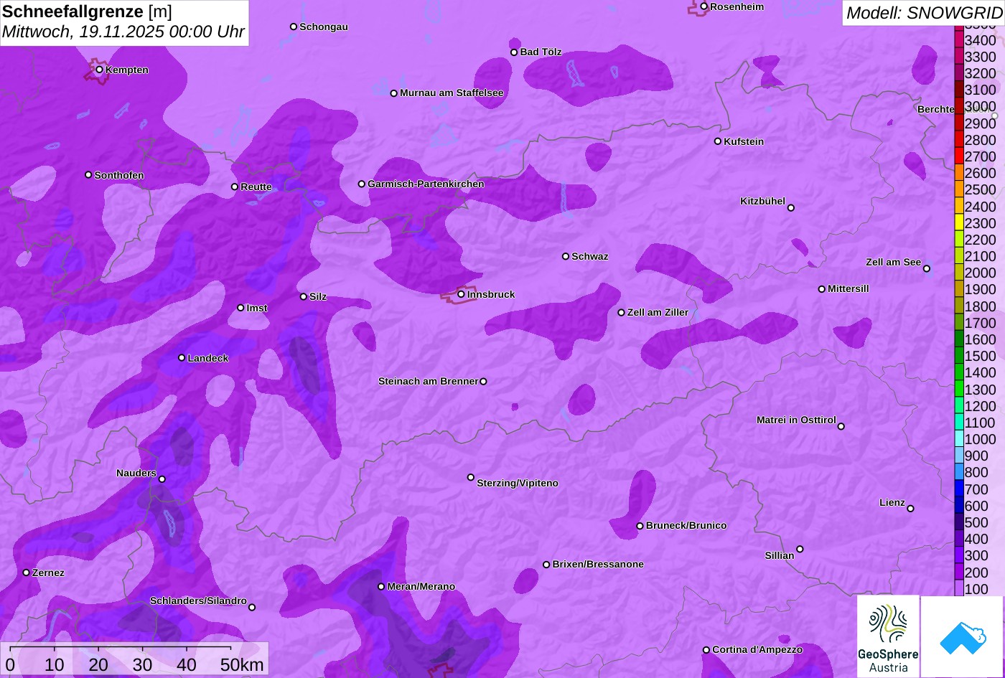Select the Lienz location marker
Image resolution: width=1005 pixels, height=678 pixels.
pyautogui.click(x=910, y=509)
